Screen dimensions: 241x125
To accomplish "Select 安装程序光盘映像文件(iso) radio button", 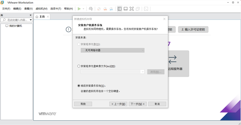I will [x=79, y=66].
